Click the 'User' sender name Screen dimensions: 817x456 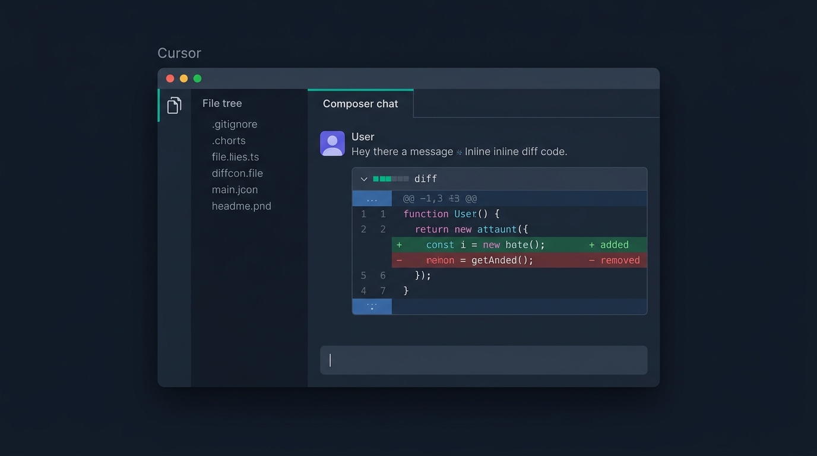click(363, 137)
